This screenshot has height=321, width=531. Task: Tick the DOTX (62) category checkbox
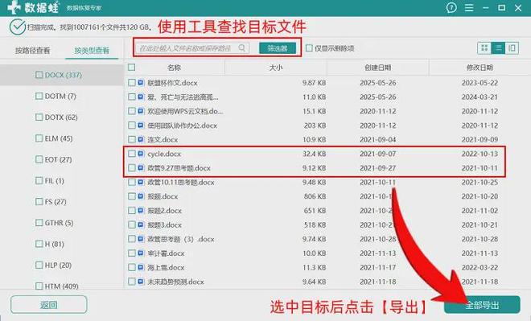[39, 117]
